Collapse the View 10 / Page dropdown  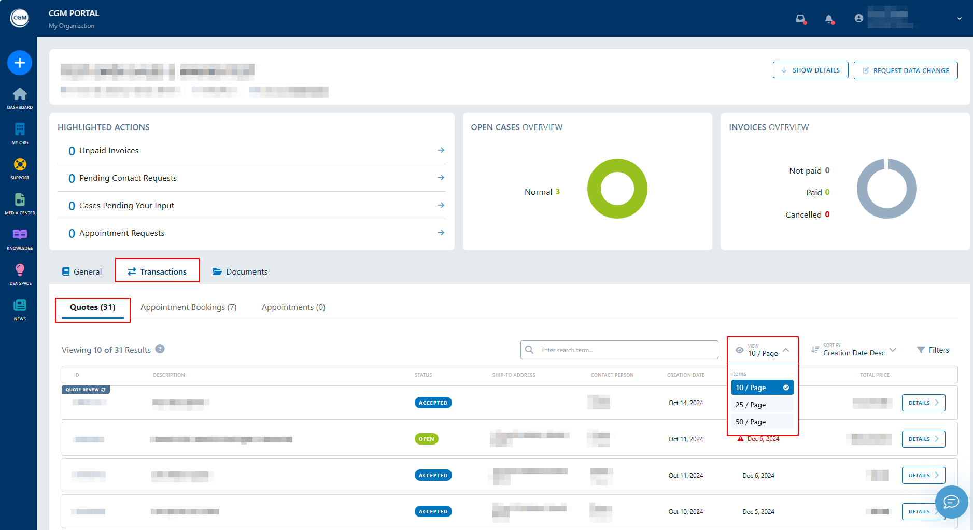tap(763, 350)
